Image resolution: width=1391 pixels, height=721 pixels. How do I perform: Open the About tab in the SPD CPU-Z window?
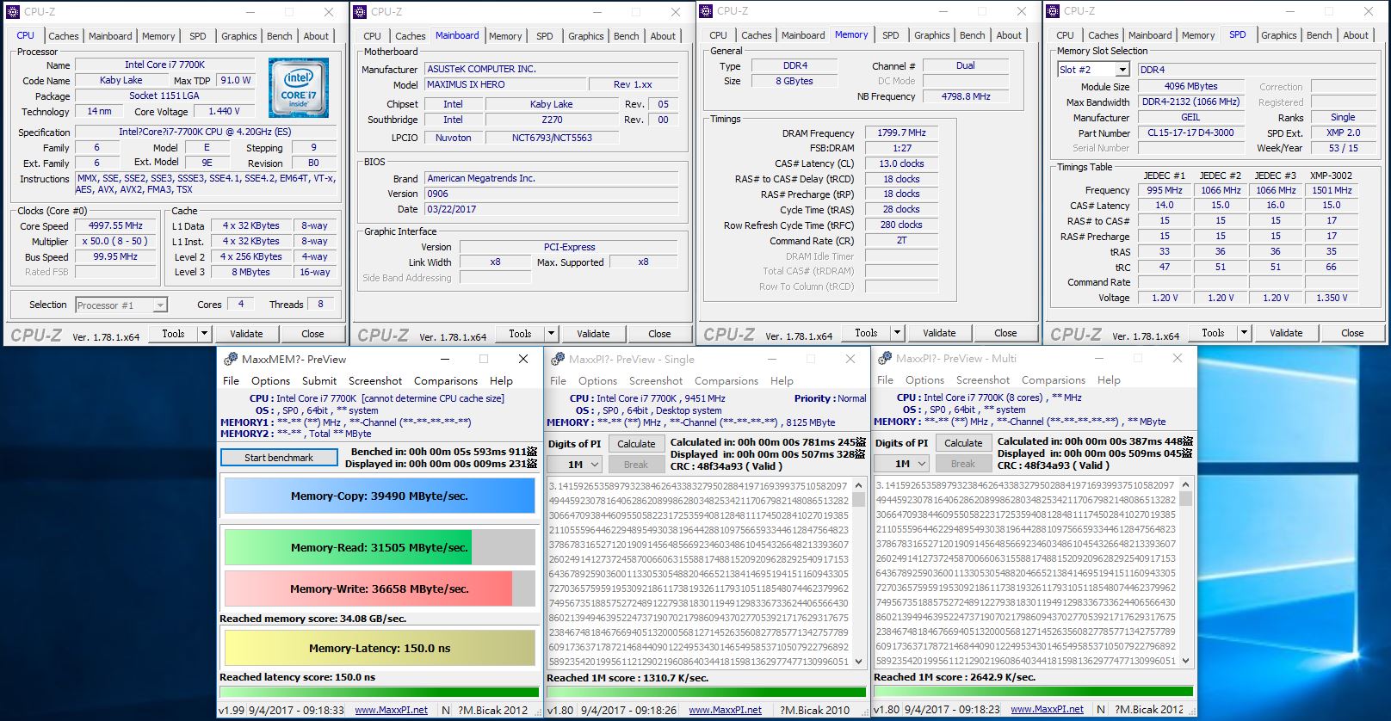1356,35
